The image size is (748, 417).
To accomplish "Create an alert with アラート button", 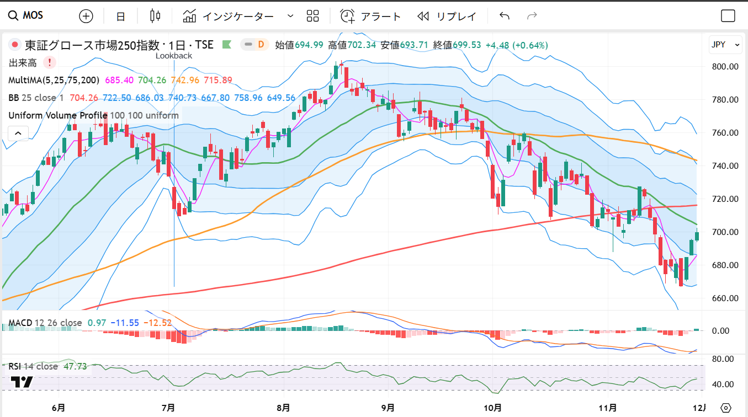I will click(370, 16).
